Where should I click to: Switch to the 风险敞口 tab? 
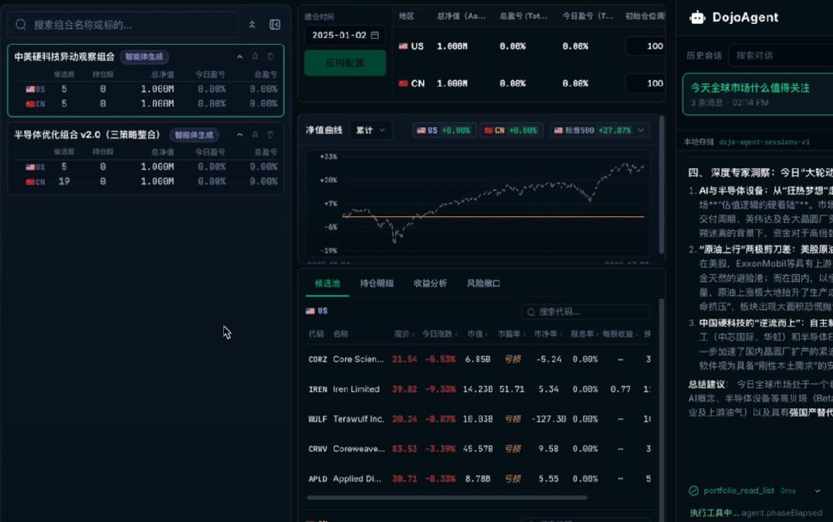[x=483, y=283]
